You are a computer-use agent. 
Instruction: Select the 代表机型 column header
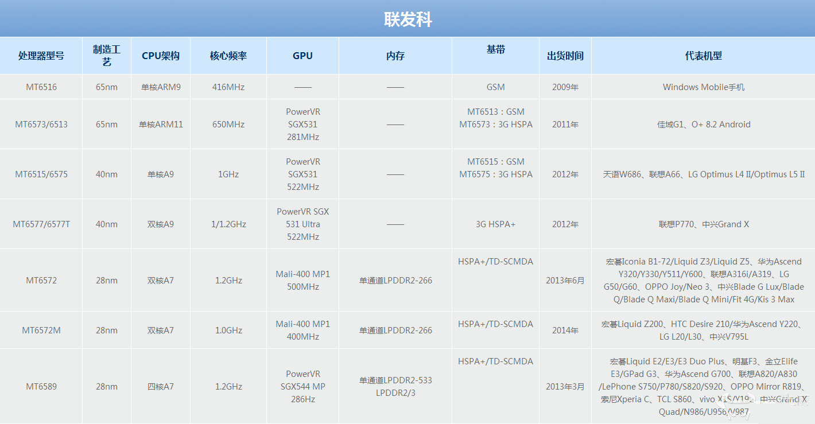click(x=703, y=56)
